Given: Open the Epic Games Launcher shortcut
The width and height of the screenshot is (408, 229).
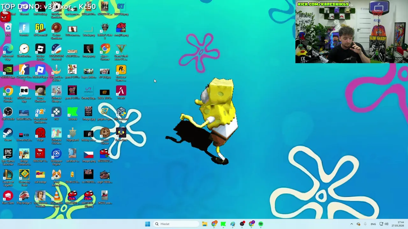Looking at the screenshot, I should pyautogui.click(x=8, y=157).
